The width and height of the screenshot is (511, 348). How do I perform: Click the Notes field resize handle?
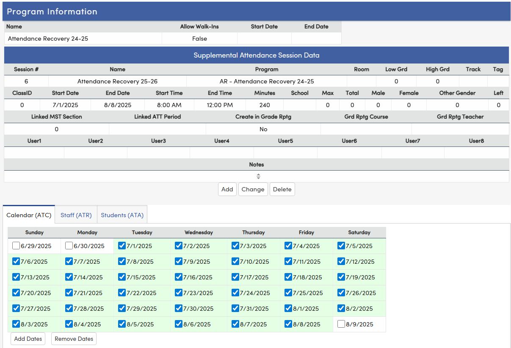pyautogui.click(x=258, y=177)
